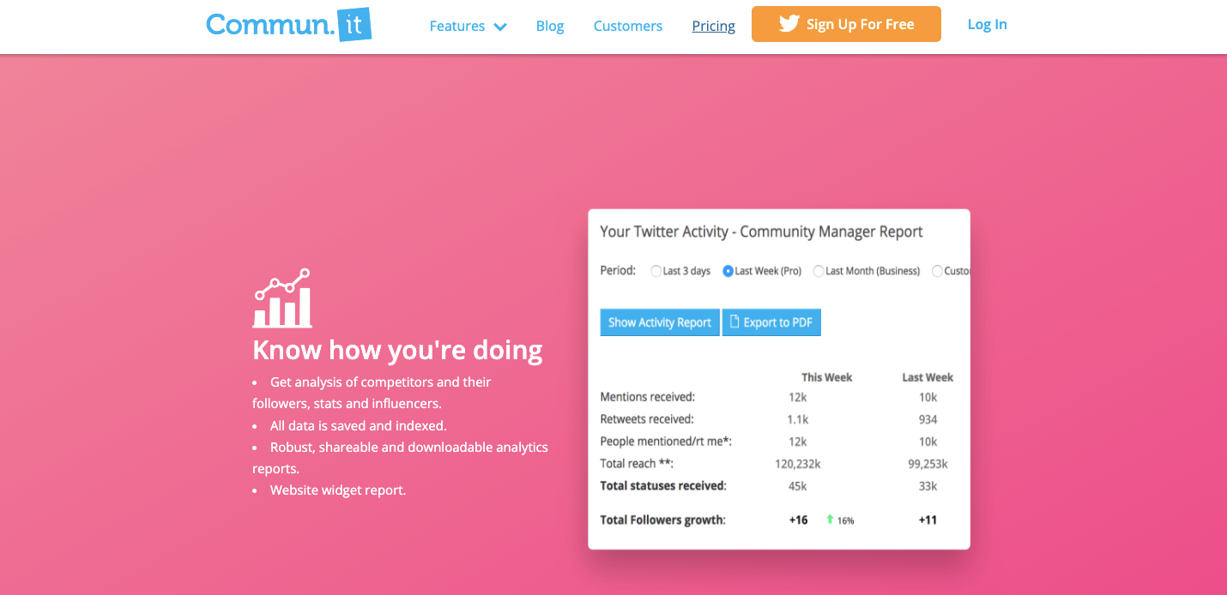
Task: Click Export to PDF button
Action: point(771,322)
